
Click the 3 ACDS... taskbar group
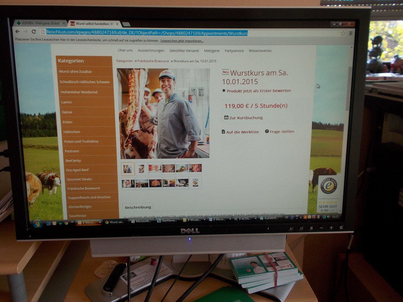pos(244,218)
